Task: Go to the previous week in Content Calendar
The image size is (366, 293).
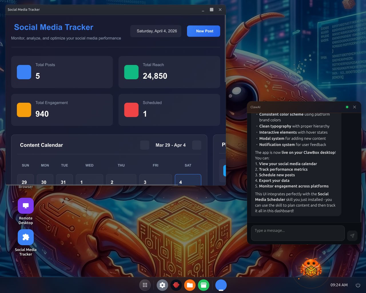Action: (144, 145)
